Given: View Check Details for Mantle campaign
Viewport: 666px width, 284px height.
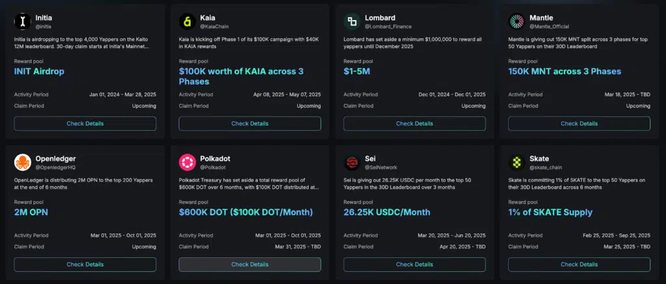Looking at the screenshot, I should [x=579, y=123].
